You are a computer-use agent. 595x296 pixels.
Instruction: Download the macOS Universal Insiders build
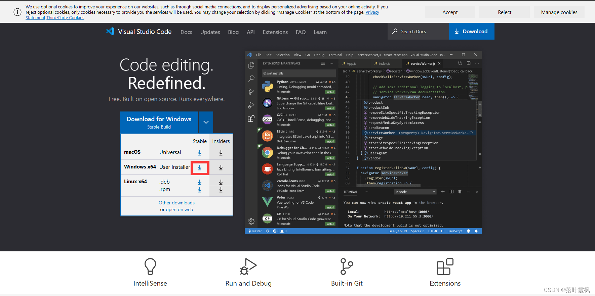pyautogui.click(x=221, y=153)
